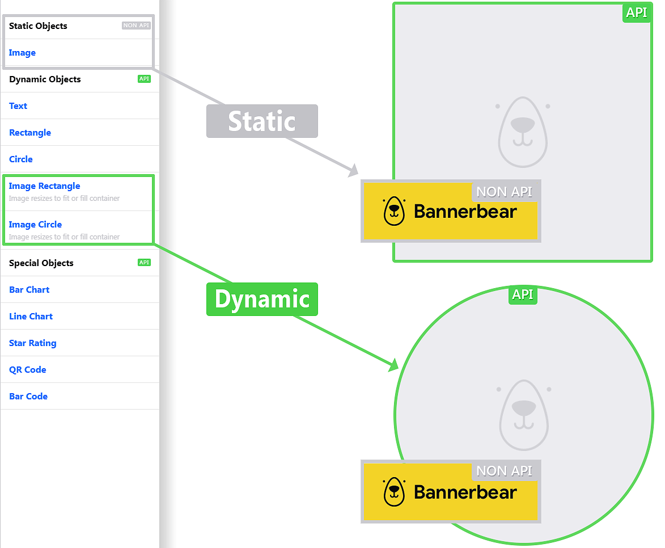This screenshot has width=665, height=548.
Task: Pick the Circle object from the list
Action: 21,159
